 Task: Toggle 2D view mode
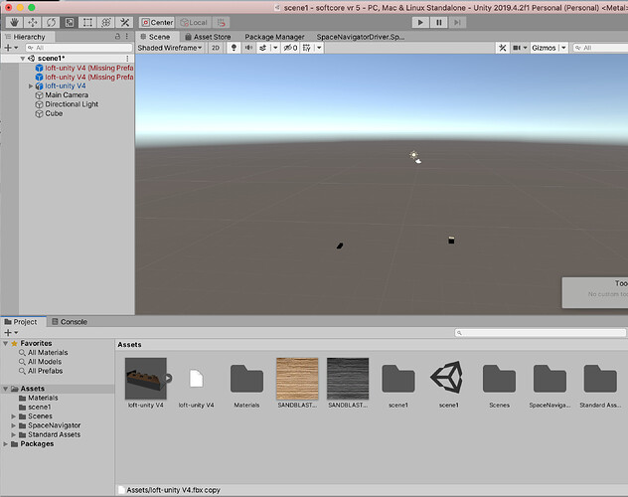click(216, 48)
